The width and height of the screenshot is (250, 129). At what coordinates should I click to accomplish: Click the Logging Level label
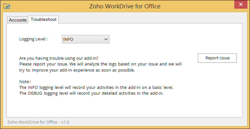pyautogui.click(x=33, y=39)
